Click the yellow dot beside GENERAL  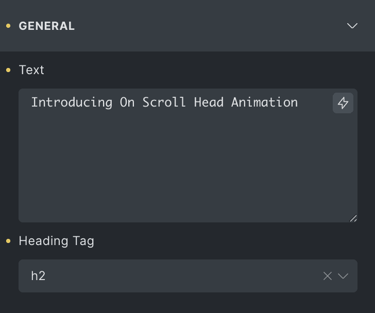point(8,26)
